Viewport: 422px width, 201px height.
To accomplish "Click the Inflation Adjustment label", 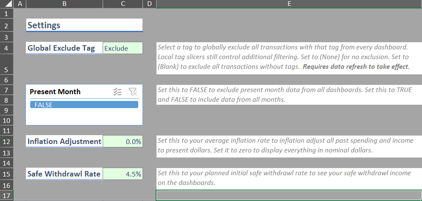I will 64,141.
